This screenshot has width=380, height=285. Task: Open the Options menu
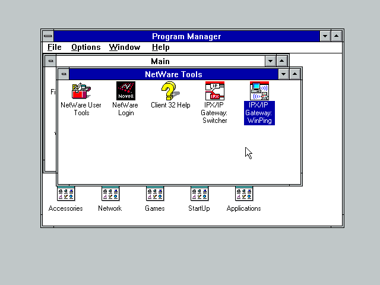[85, 47]
